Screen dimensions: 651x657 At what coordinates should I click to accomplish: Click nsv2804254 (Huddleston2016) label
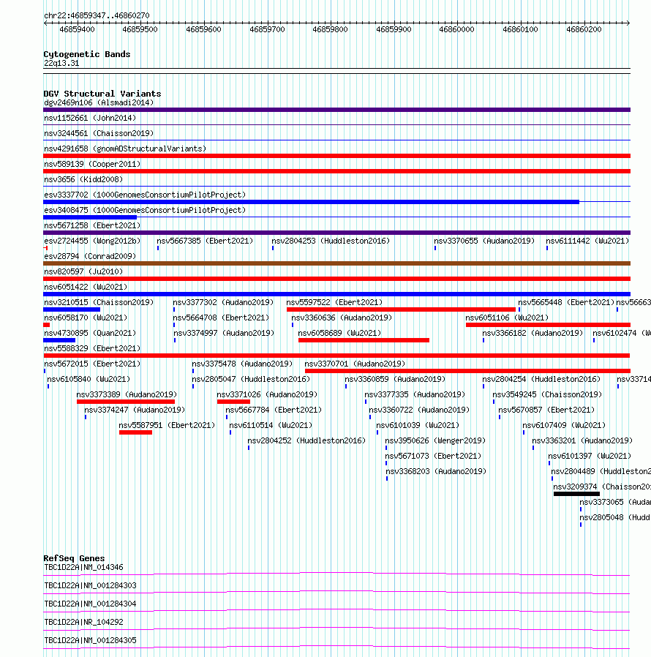pyautogui.click(x=541, y=379)
